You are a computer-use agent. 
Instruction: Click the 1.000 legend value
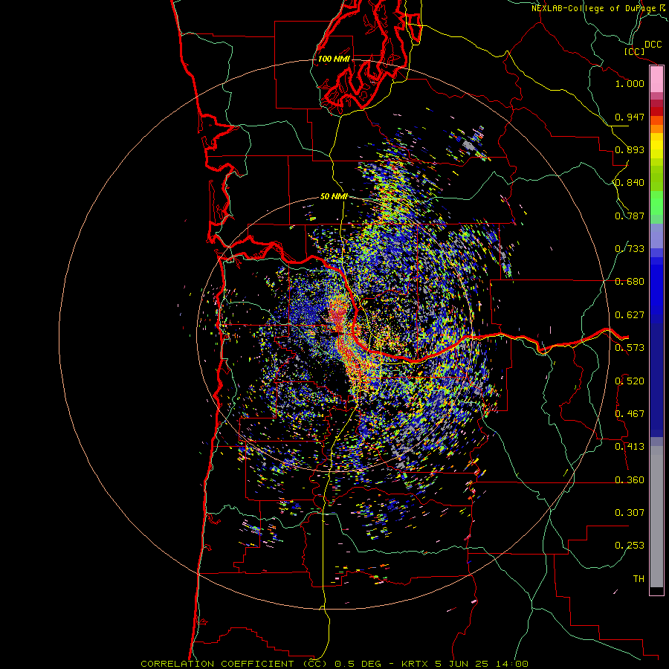tap(630, 83)
